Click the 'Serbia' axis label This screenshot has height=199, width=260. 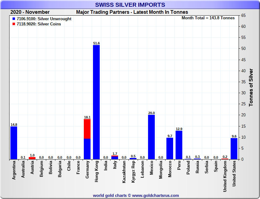(206, 167)
